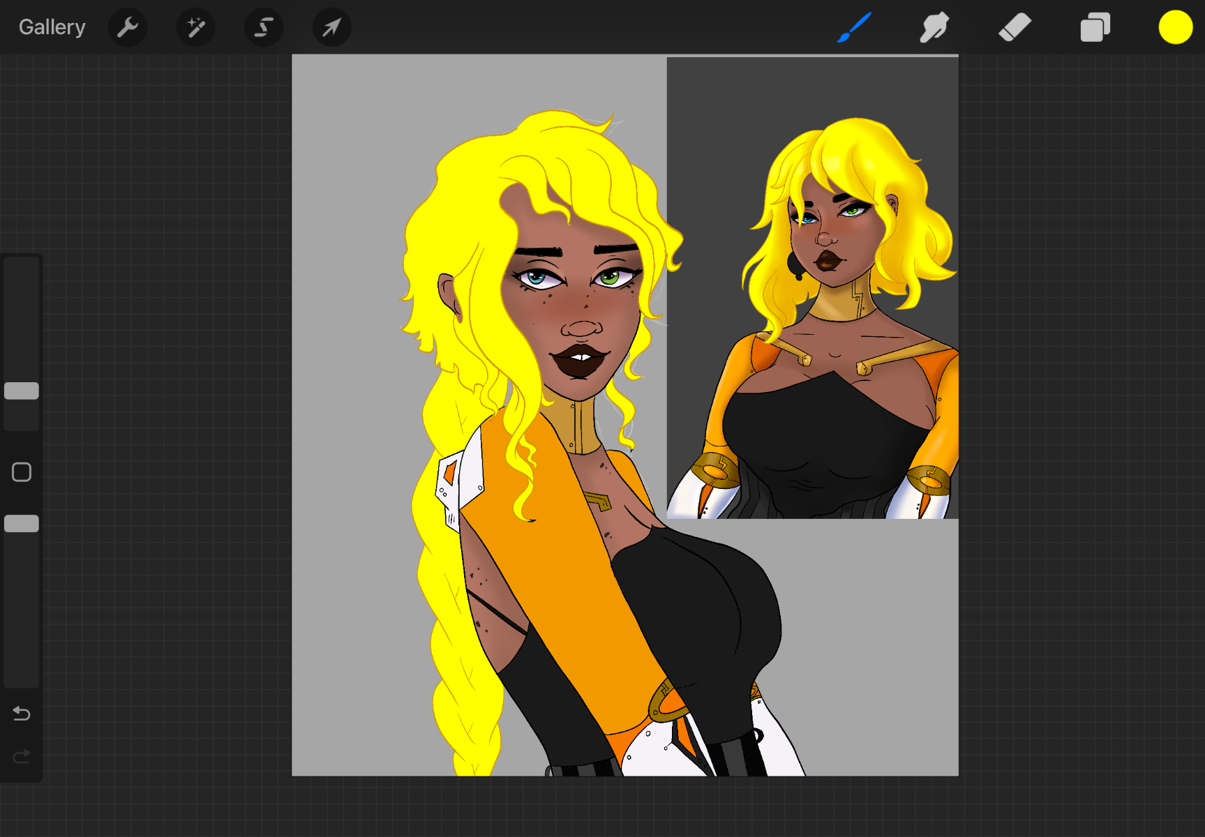Click the short-haired reference image inset
Image resolution: width=1205 pixels, height=837 pixels.
pyautogui.click(x=812, y=287)
